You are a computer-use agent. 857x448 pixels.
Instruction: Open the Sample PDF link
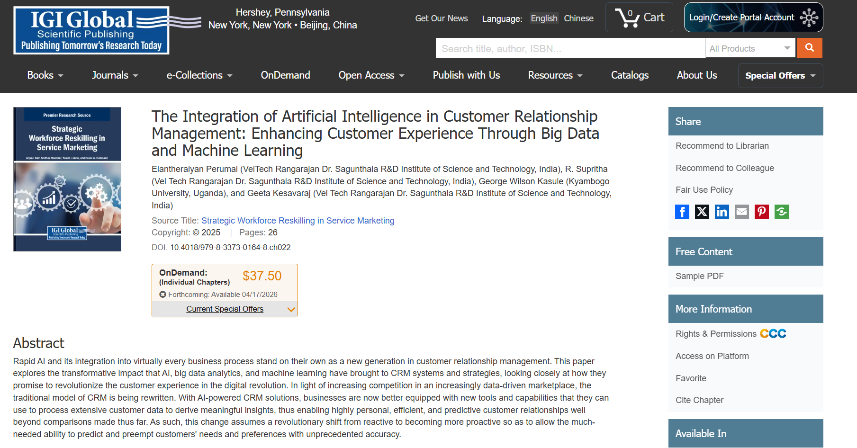[699, 276]
